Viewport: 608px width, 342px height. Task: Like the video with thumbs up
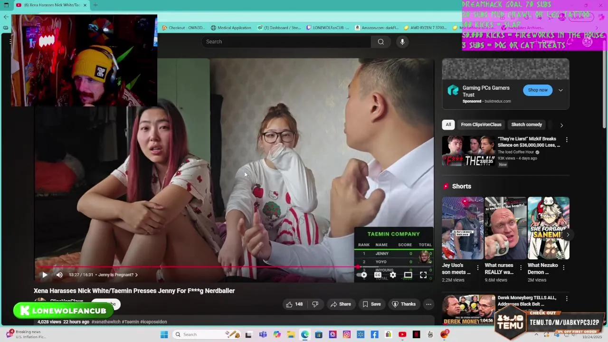pos(294,304)
